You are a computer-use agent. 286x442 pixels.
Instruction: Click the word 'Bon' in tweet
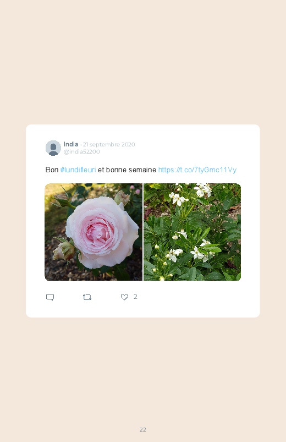coord(52,170)
